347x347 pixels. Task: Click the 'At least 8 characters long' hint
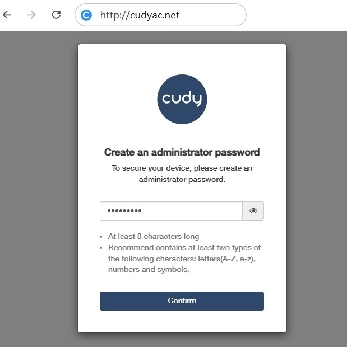pos(154,236)
